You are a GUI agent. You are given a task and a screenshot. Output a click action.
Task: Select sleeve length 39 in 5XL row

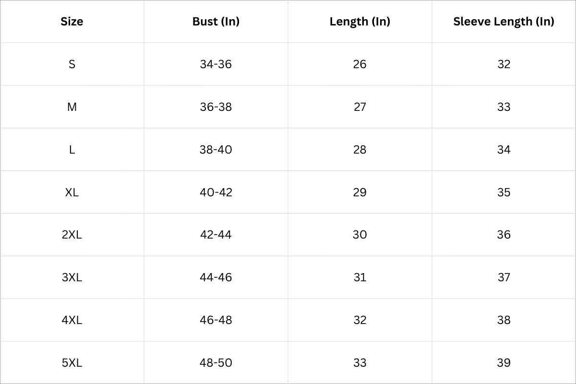point(504,363)
